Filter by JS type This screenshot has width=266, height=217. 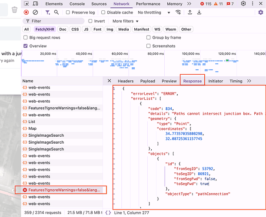coord(86,30)
